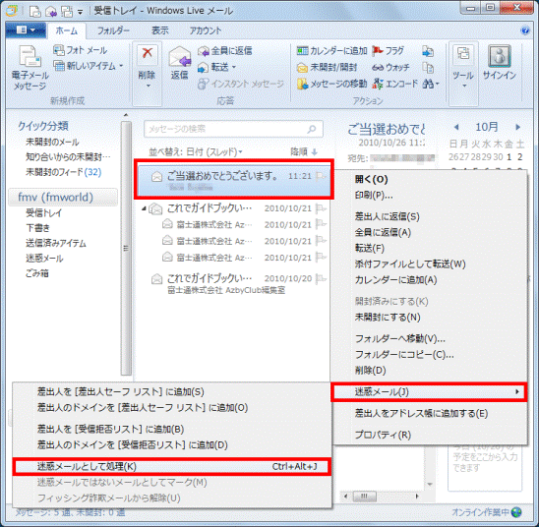
Task: Collapse the 2010/10/21 message thread
Action: point(144,208)
